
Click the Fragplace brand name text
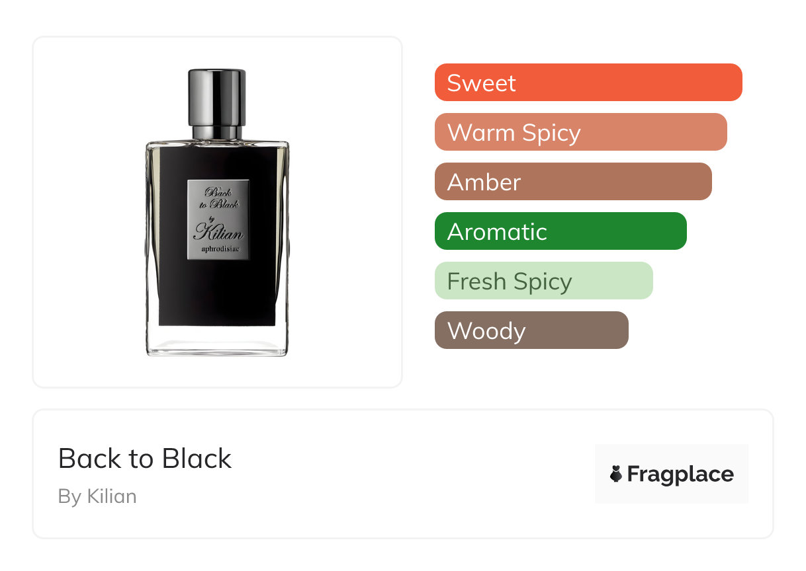coord(680,475)
